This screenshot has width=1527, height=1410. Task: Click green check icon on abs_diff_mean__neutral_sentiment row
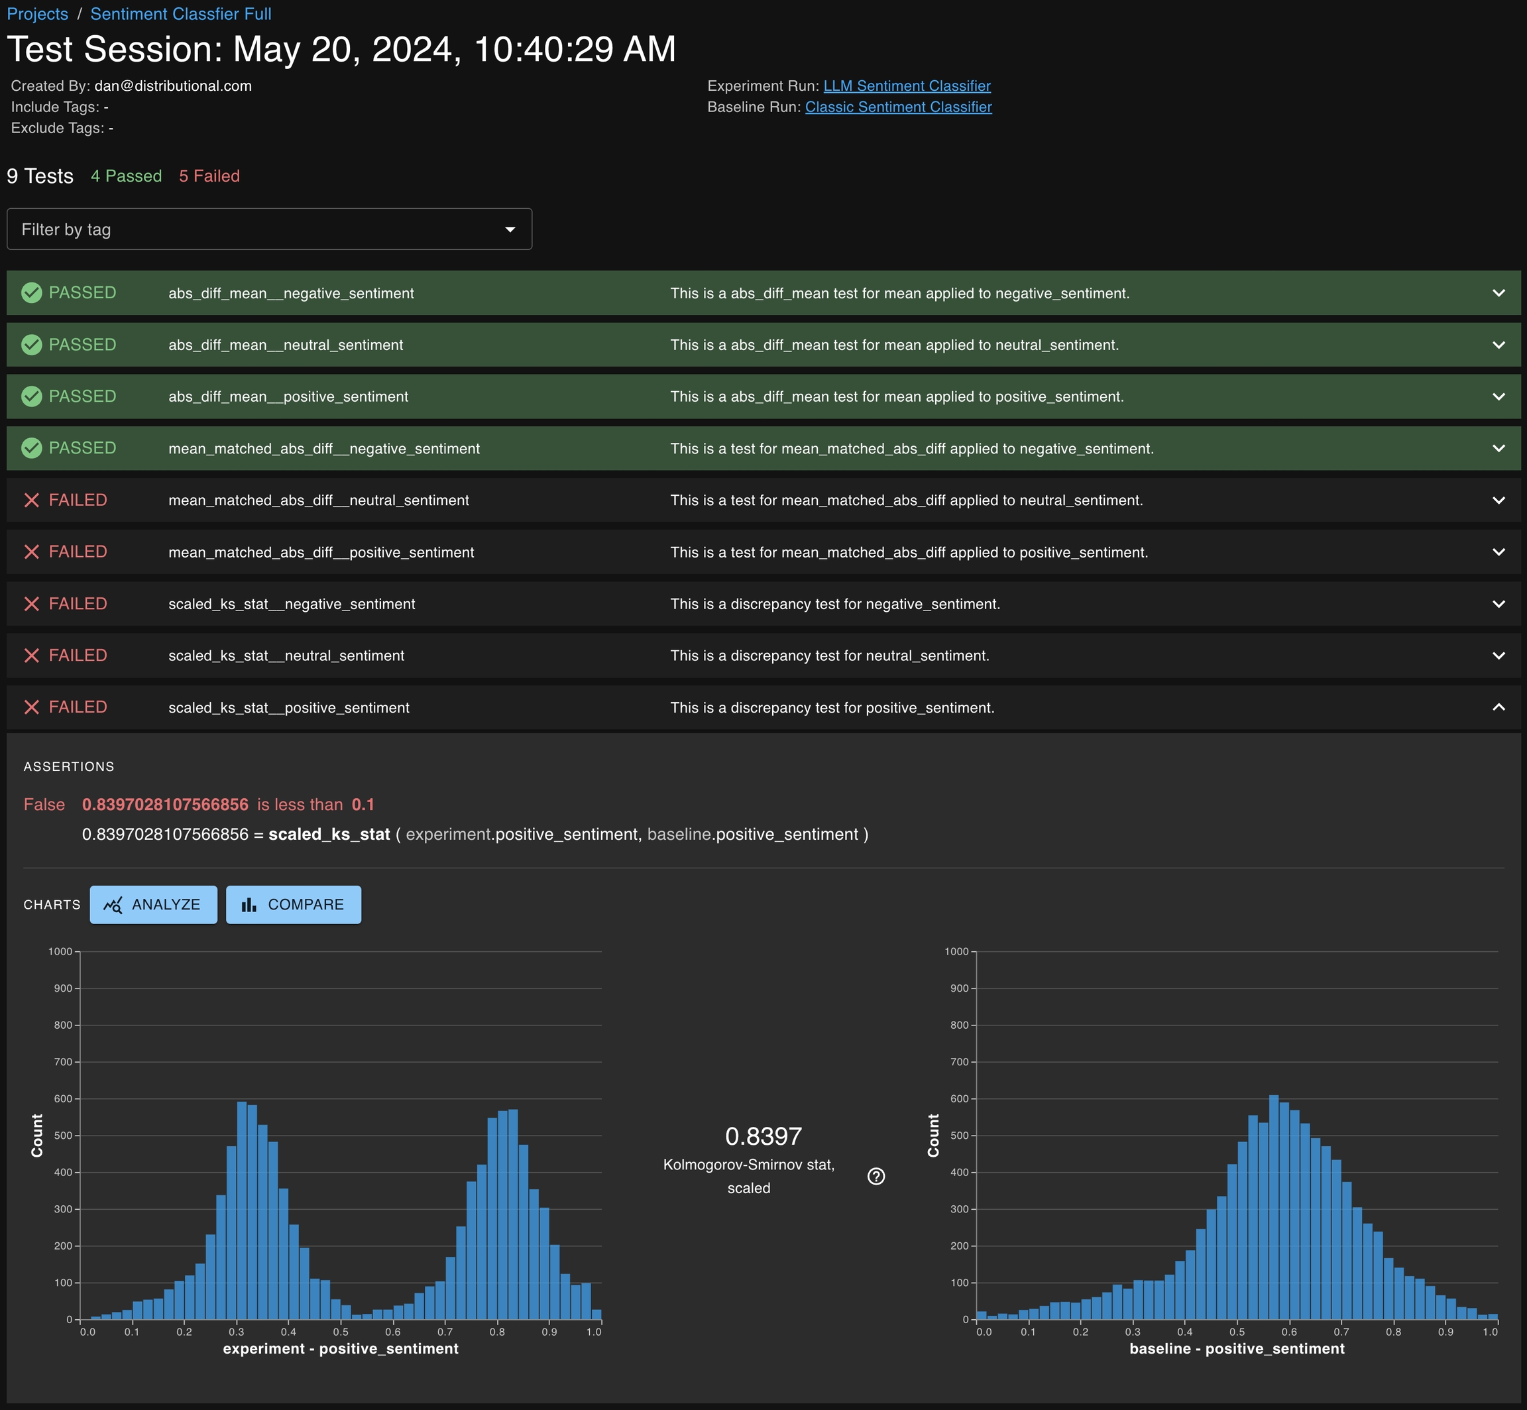pos(31,345)
